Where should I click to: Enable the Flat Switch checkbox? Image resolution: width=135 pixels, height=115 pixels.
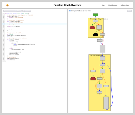[76, 11]
